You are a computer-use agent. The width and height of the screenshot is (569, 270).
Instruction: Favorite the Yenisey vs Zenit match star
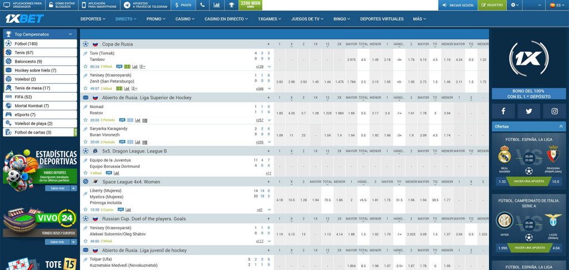85,88
